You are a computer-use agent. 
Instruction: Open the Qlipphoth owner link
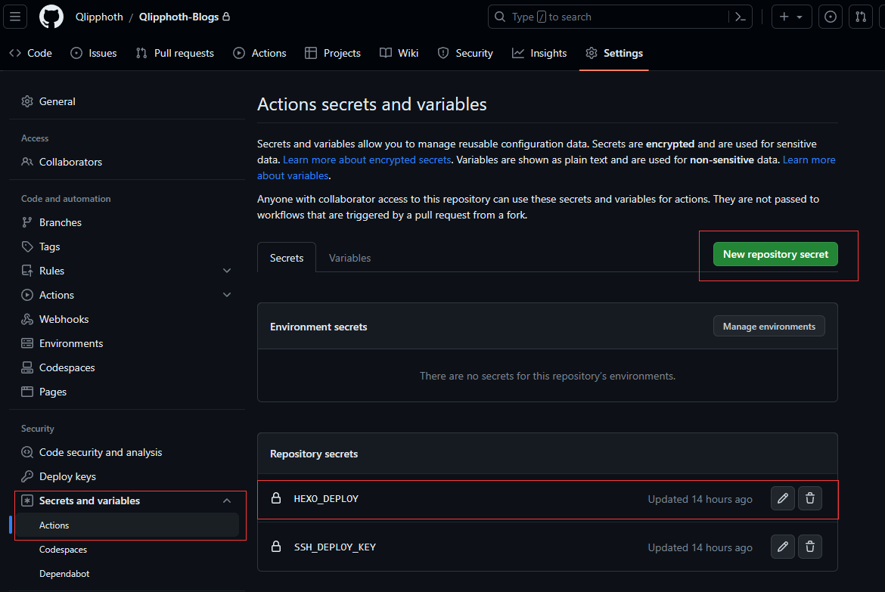(x=99, y=17)
